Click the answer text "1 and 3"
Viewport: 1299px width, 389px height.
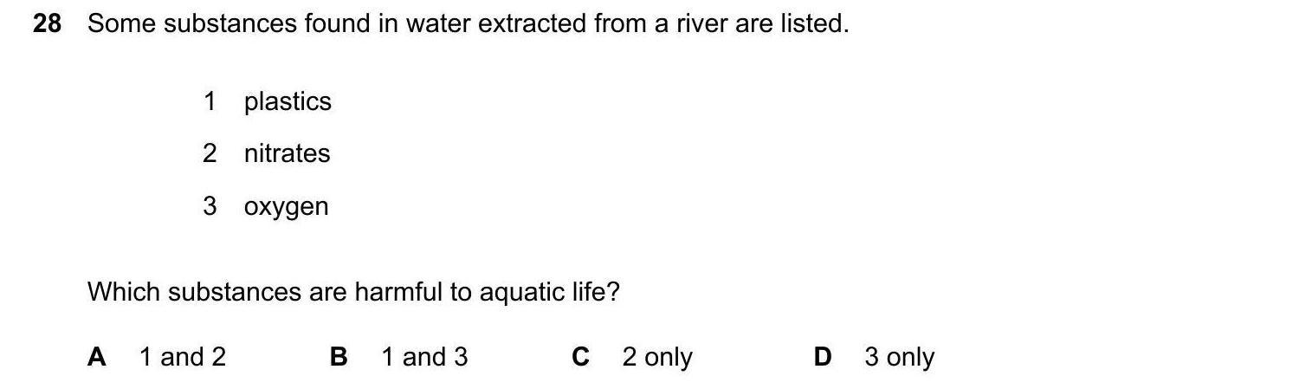[x=424, y=357]
